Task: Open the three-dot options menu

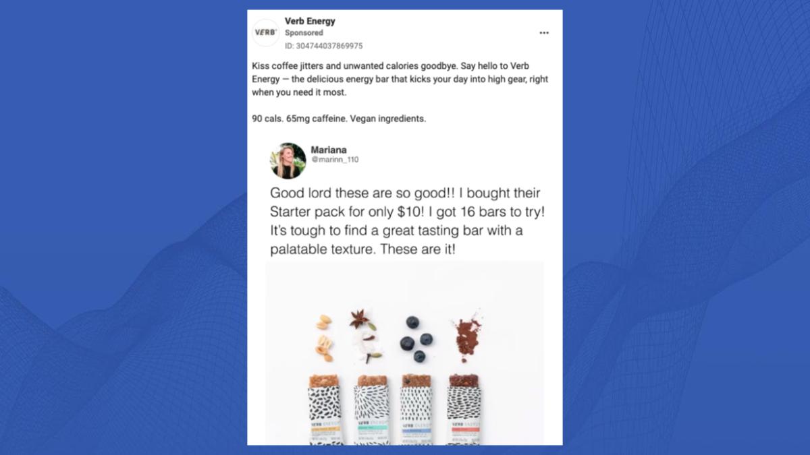Action: (544, 33)
